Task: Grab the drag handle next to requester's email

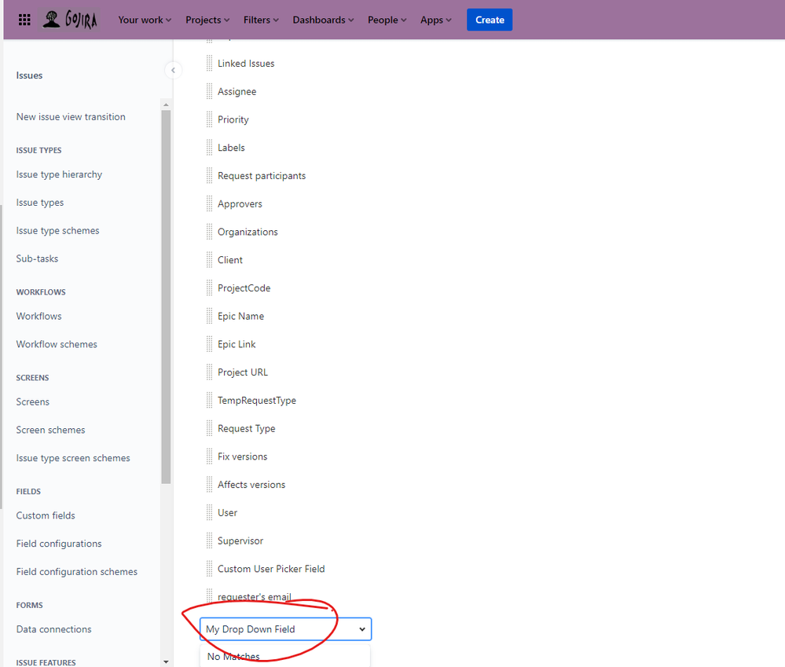Action: point(209,596)
